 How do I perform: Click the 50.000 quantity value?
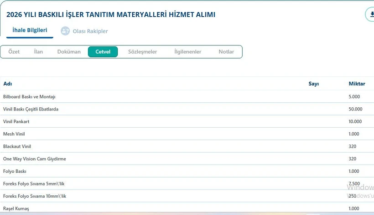click(x=355, y=109)
